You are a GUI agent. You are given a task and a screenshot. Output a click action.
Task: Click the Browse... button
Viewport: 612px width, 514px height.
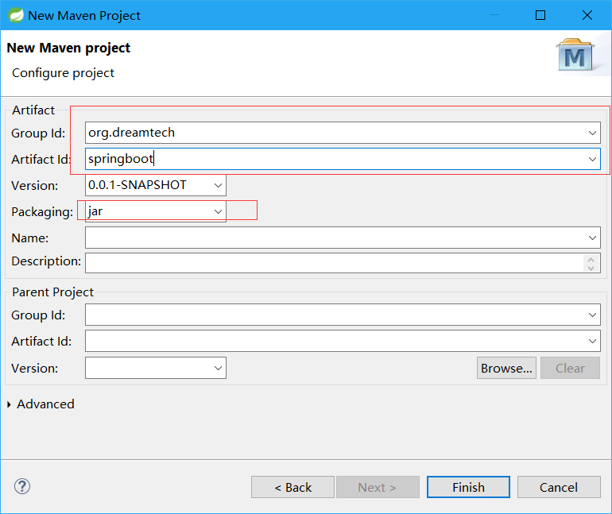pyautogui.click(x=506, y=368)
